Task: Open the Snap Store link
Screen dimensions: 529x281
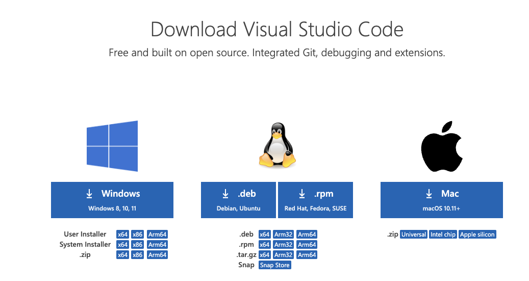Action: click(x=274, y=265)
